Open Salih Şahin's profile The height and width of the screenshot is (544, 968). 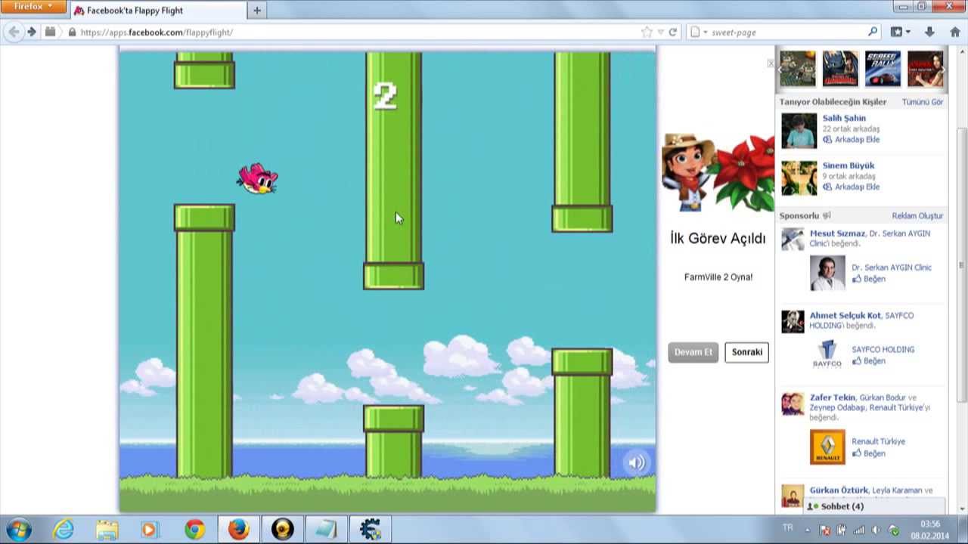844,118
